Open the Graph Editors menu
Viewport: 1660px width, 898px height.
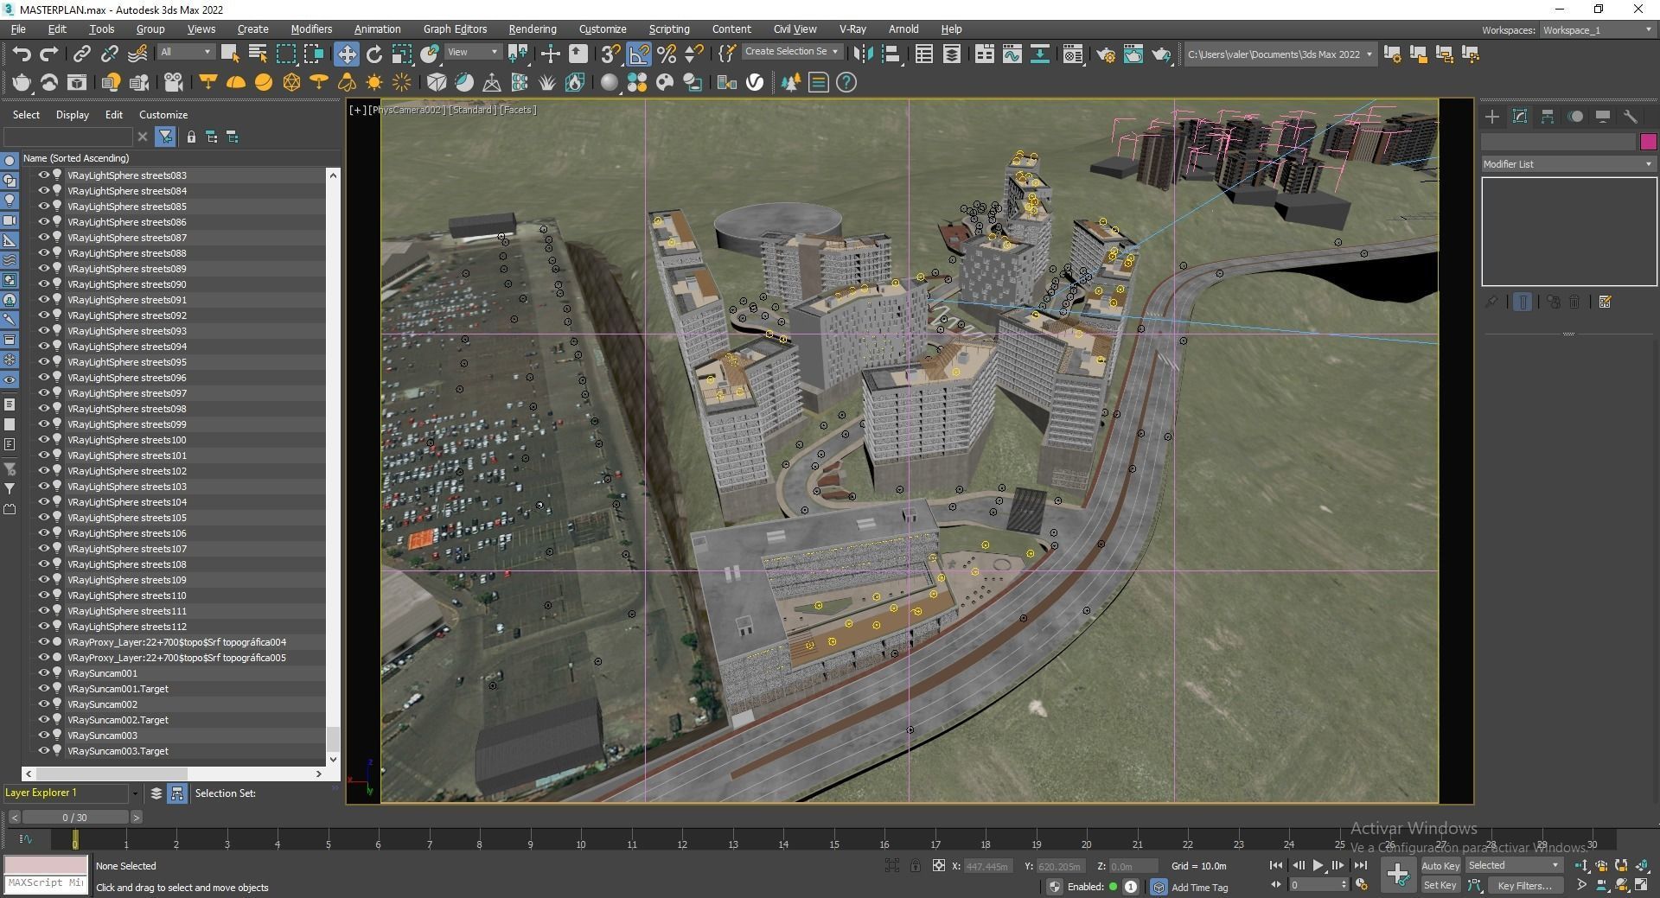coord(455,29)
